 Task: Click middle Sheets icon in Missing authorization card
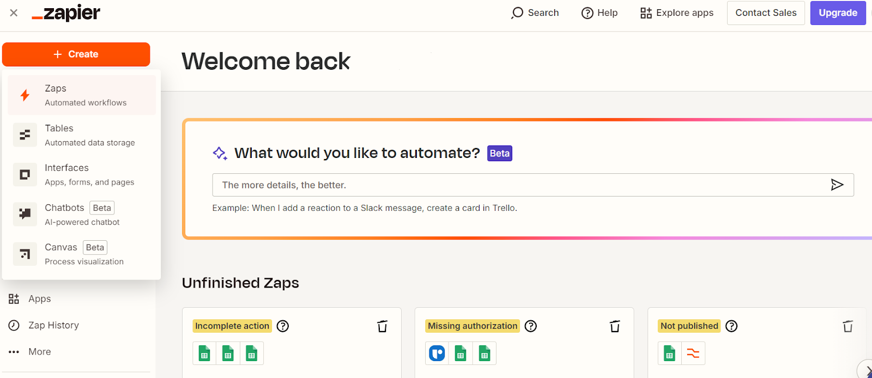pos(461,353)
